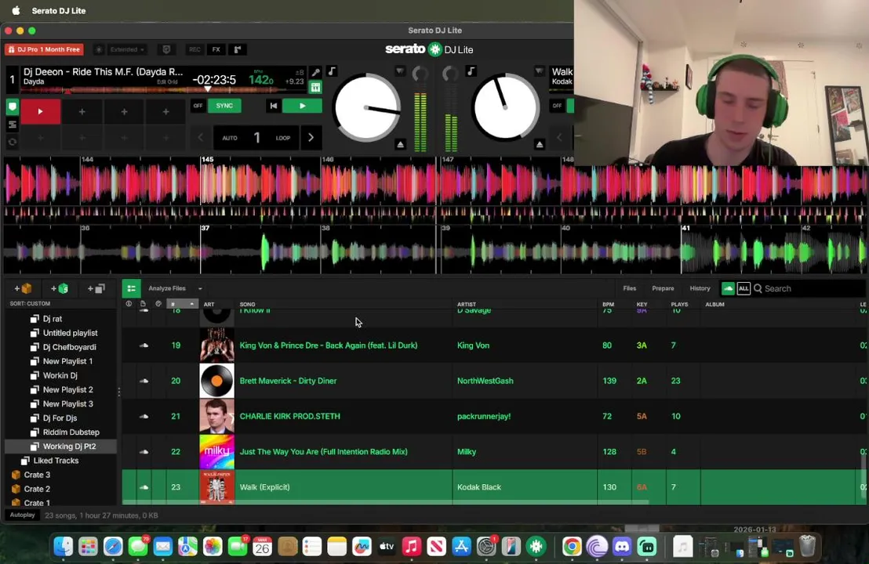Trigger the red cue point 1 pad
This screenshot has height=564, width=869.
point(40,112)
